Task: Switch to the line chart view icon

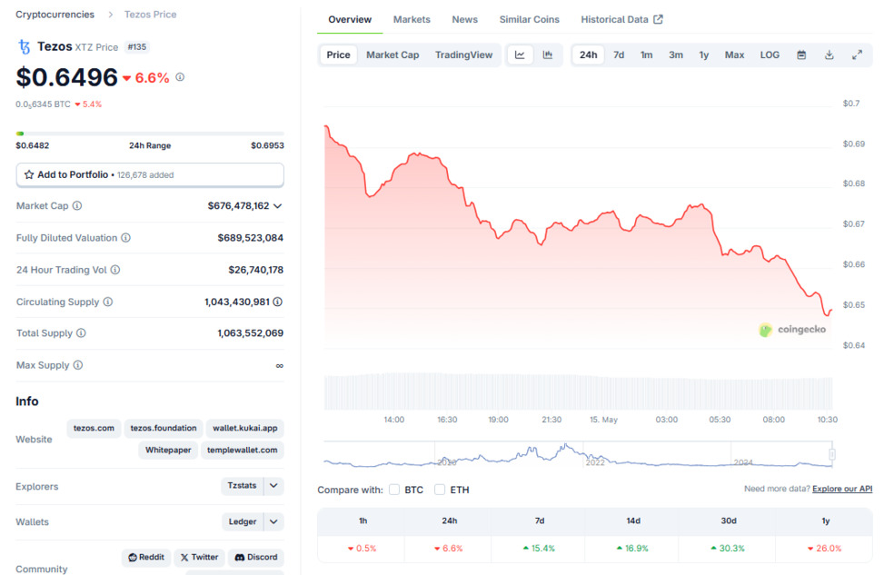Action: point(520,55)
